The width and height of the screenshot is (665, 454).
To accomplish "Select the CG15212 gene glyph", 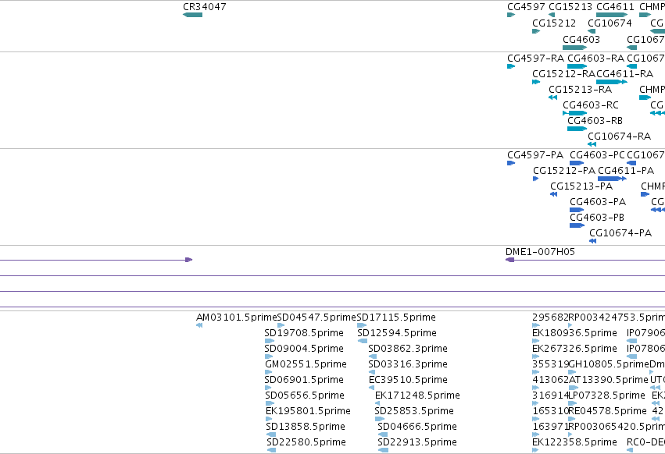I will 536,31.
